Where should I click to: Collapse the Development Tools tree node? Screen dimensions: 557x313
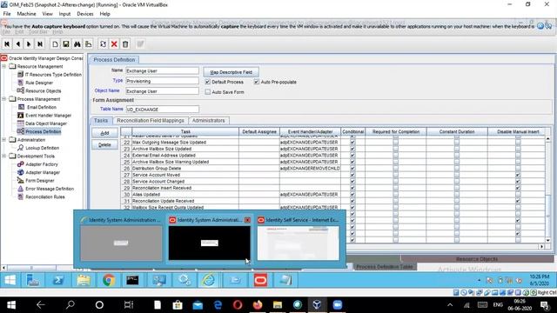tap(3, 156)
